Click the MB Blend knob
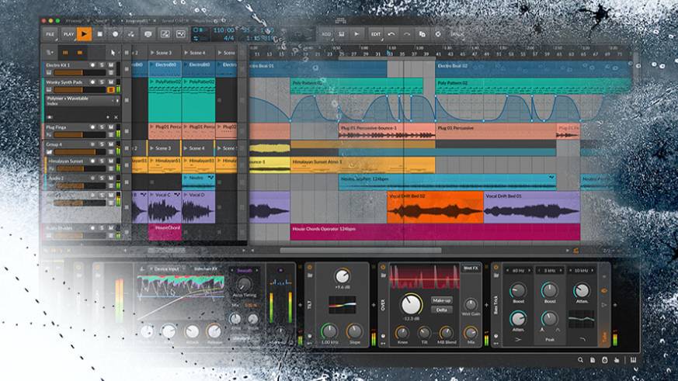This screenshot has width=678, height=381. (447, 333)
